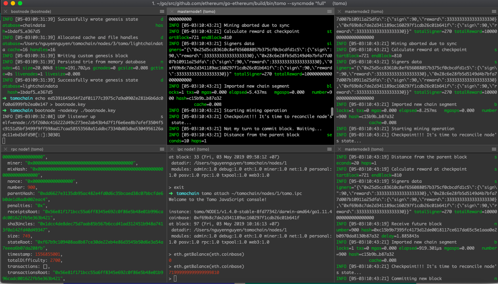Click 'Committing new block' in masternode3 pane
The width and height of the screenshot is (498, 284).
click(417, 279)
